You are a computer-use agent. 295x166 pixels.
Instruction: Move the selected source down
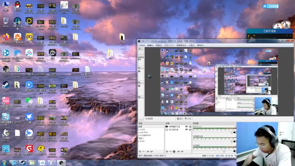182,152
